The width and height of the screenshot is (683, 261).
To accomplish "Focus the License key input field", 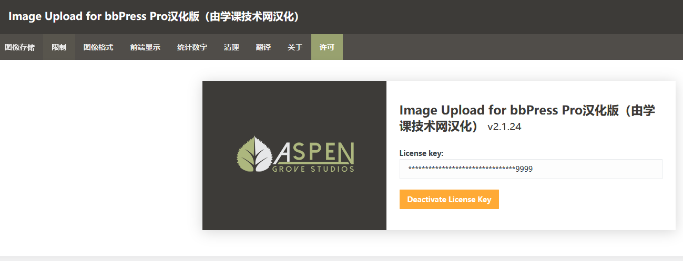I will 578,169.
